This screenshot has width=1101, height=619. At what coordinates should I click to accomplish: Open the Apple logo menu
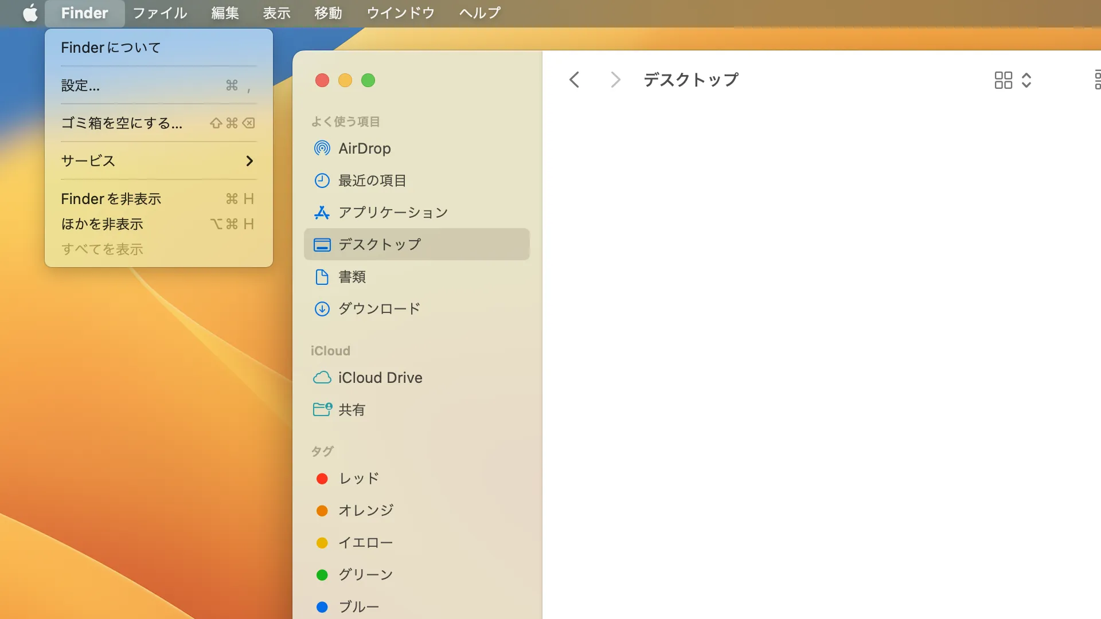pos(30,13)
